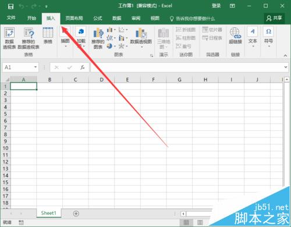Click the vertical scrollbar up arrow
The width and height of the screenshot is (291, 227).
click(x=287, y=79)
